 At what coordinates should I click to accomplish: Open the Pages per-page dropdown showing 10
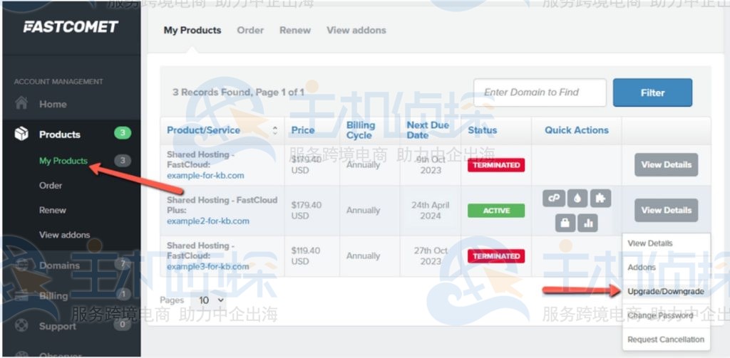tap(211, 300)
